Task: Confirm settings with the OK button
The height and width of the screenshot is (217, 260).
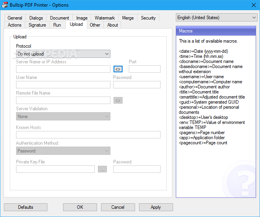Action: point(80,207)
